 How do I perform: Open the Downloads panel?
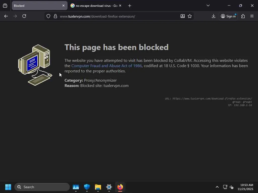click(213, 16)
